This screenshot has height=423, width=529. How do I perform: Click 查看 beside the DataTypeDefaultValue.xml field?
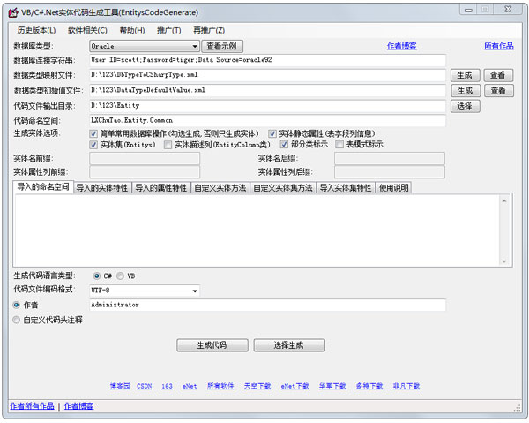497,91
